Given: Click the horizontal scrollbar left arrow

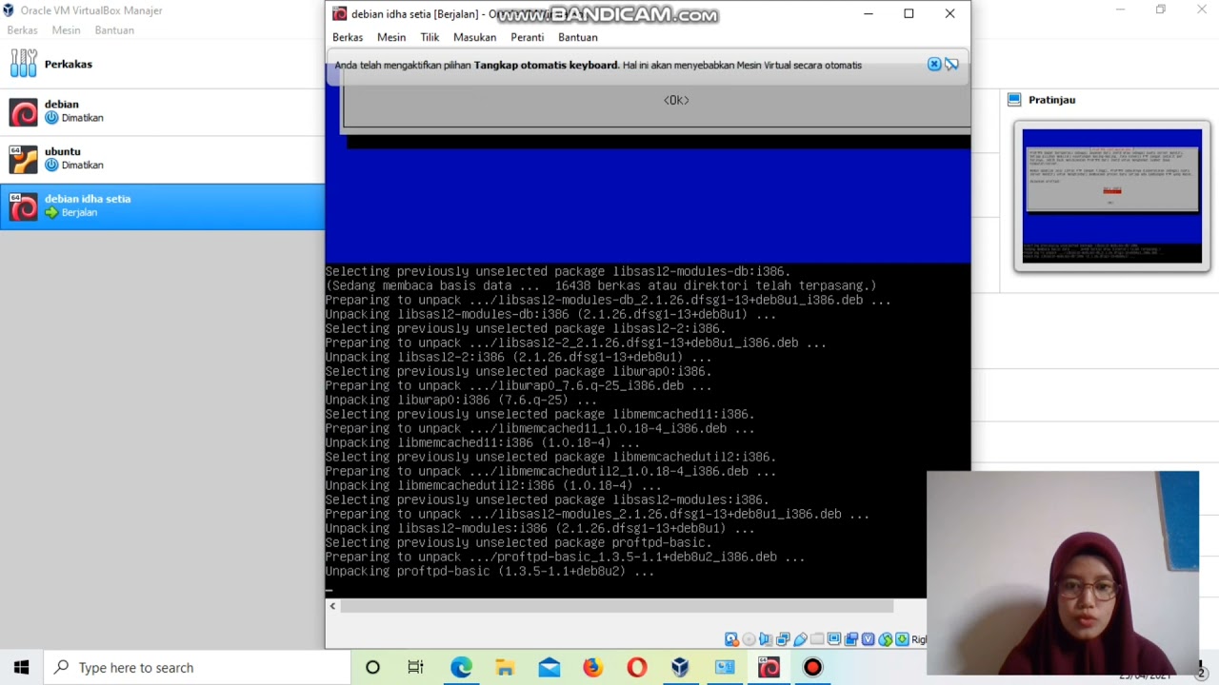Looking at the screenshot, I should (x=332, y=606).
